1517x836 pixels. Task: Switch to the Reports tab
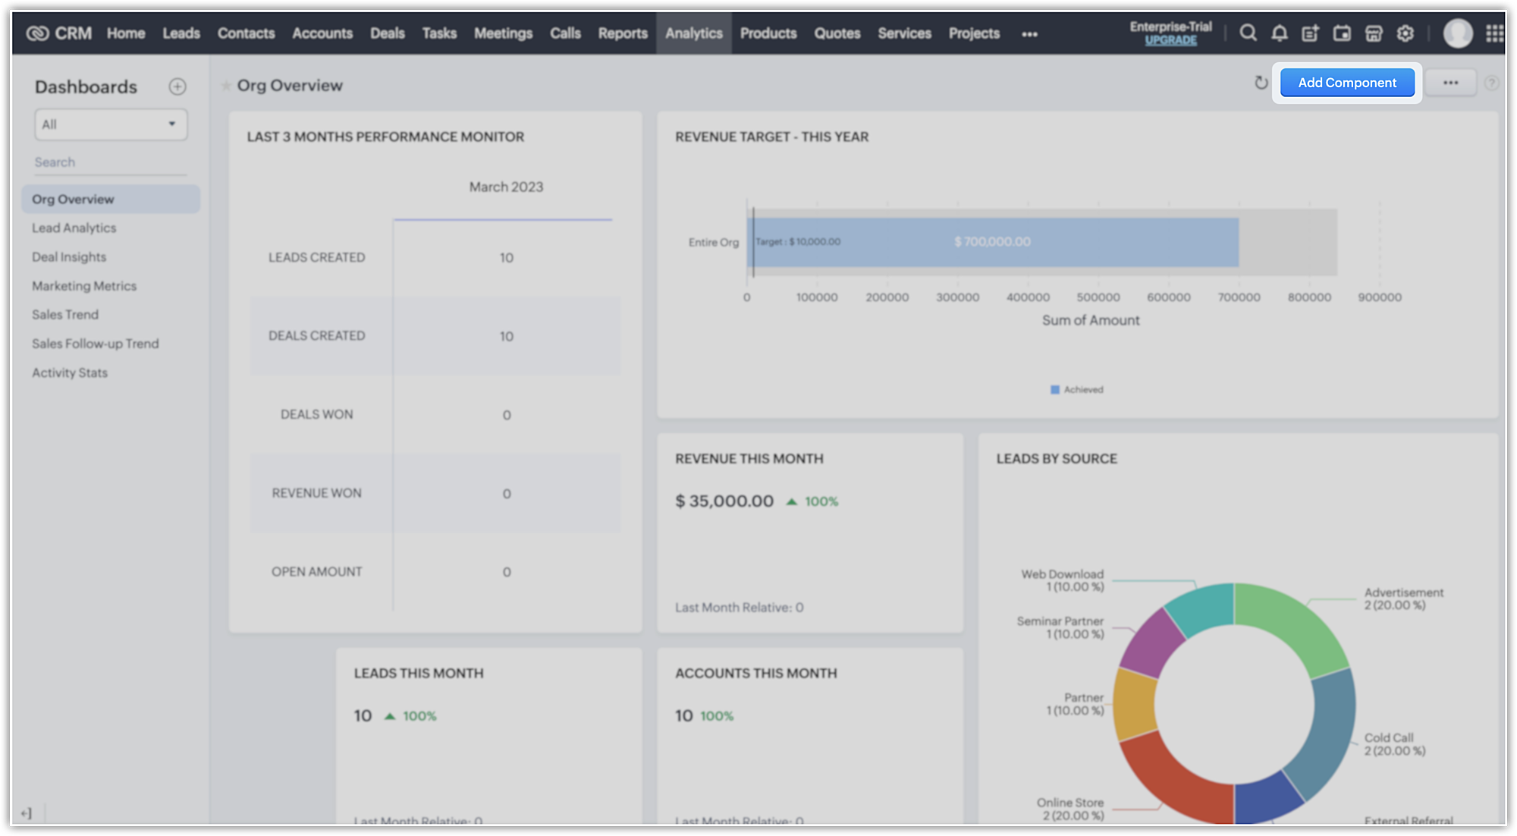[622, 33]
